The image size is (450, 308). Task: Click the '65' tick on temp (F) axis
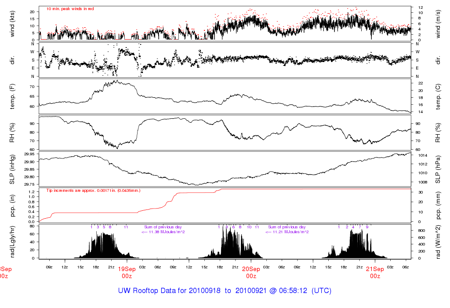pos(32,96)
